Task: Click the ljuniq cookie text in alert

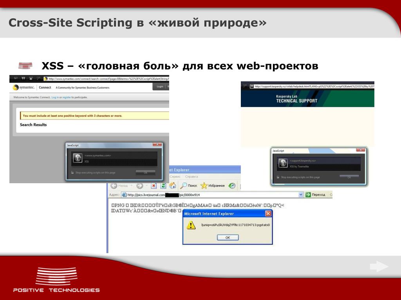Action: [235, 225]
